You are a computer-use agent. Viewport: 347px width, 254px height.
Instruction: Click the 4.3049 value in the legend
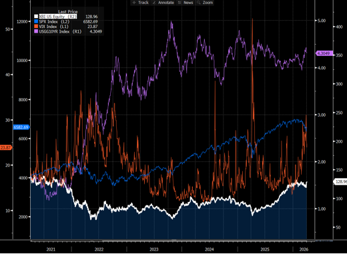(95, 31)
